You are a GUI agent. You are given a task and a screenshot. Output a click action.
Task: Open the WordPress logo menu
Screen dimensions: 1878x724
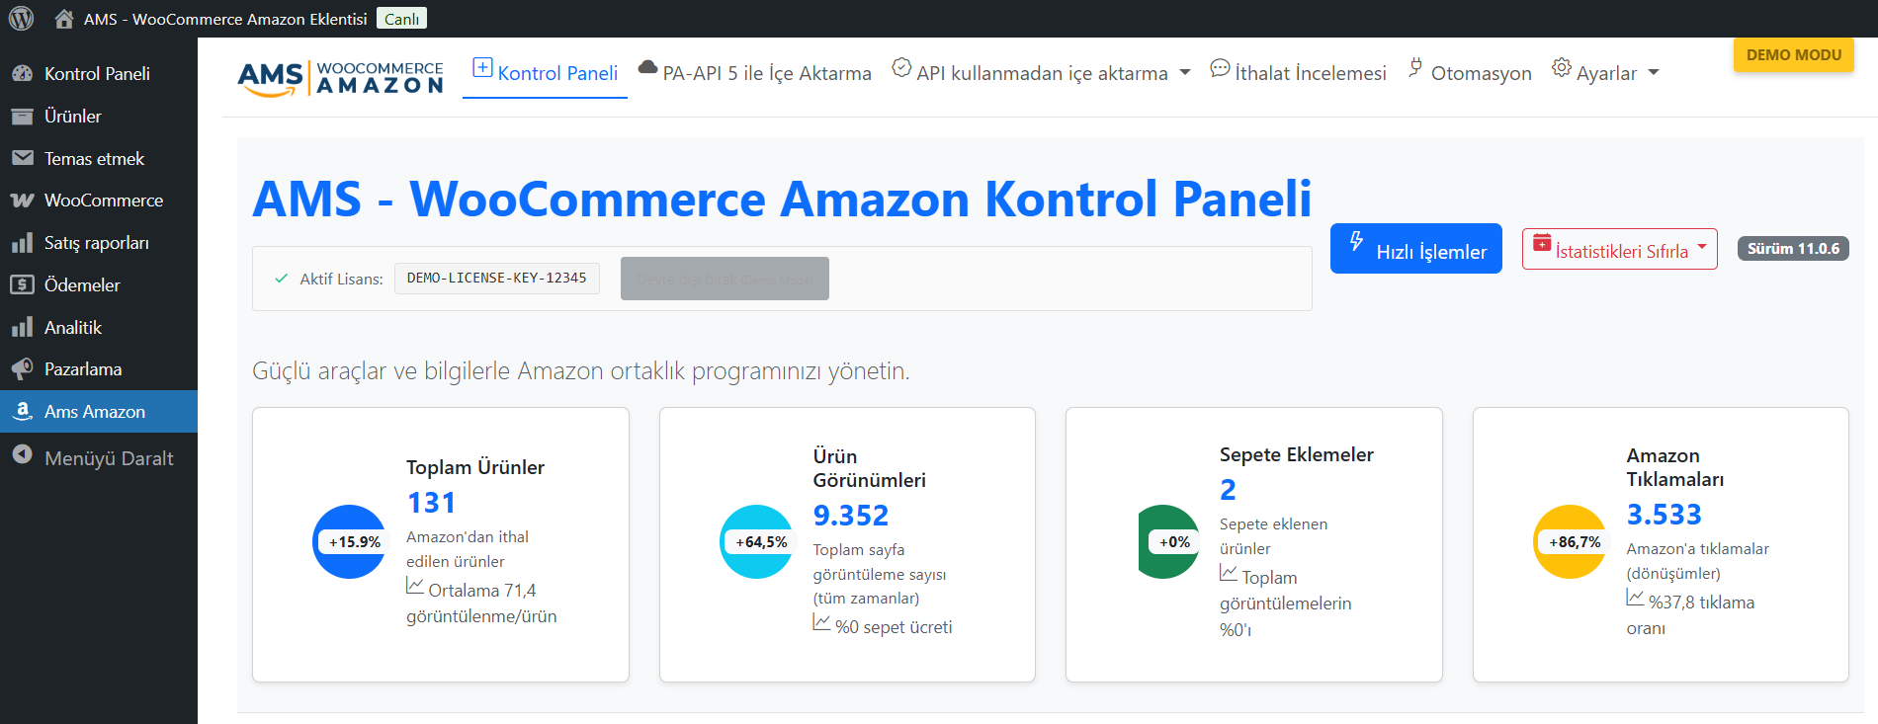click(x=20, y=17)
